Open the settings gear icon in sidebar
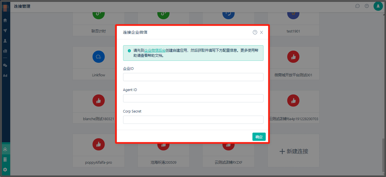 tap(5, 170)
